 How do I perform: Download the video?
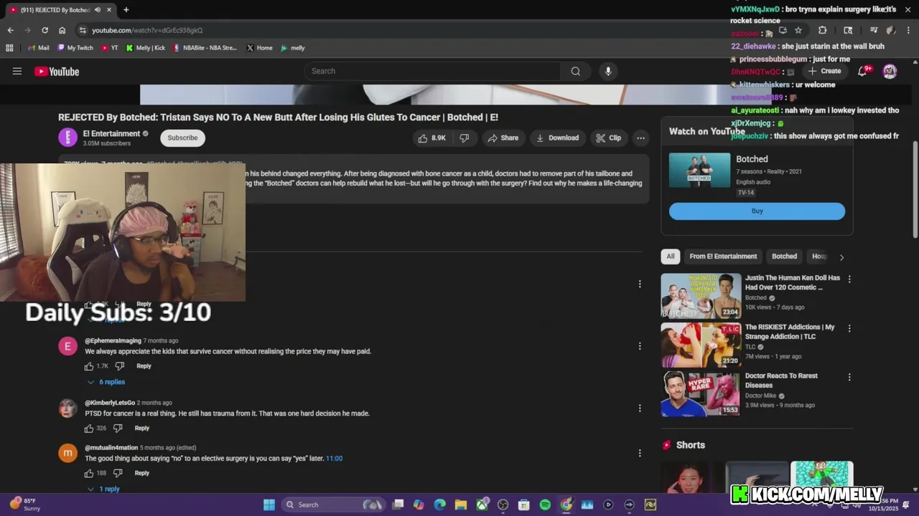557,138
